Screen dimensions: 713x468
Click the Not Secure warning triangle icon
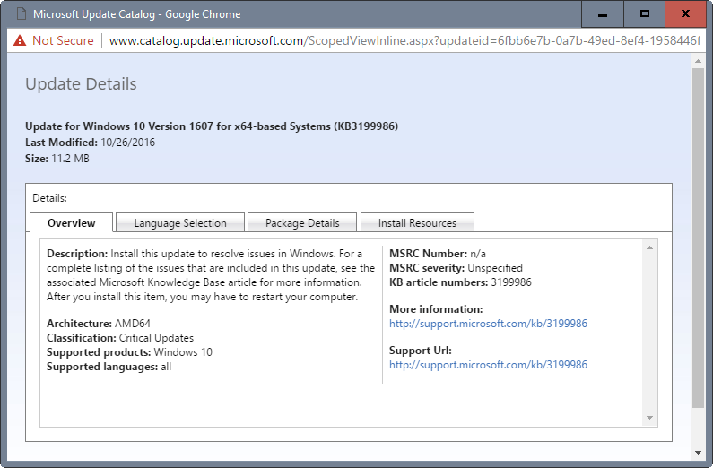click(x=20, y=41)
